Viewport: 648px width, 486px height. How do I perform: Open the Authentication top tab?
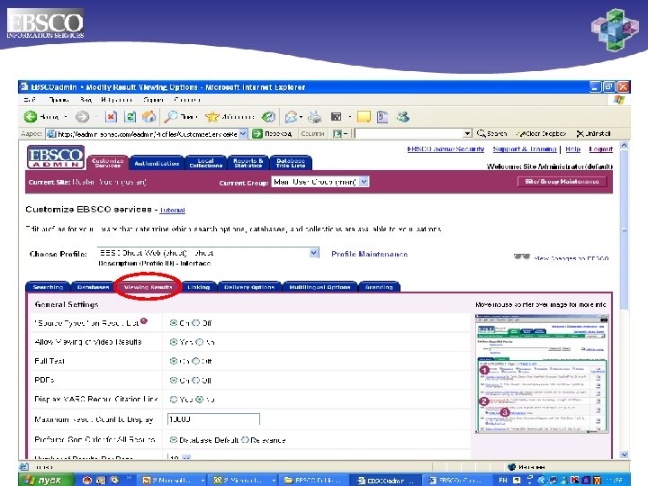[x=157, y=163]
